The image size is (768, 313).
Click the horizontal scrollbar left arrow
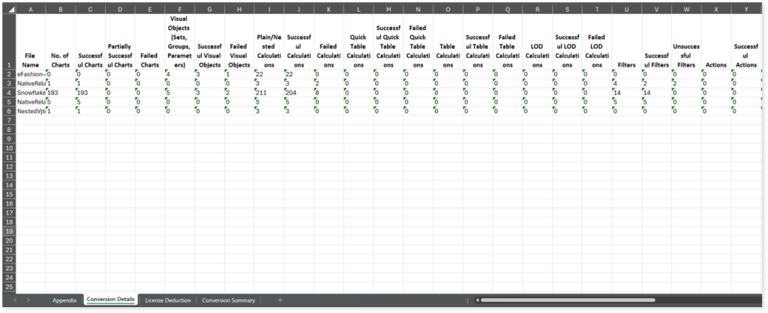(x=476, y=300)
